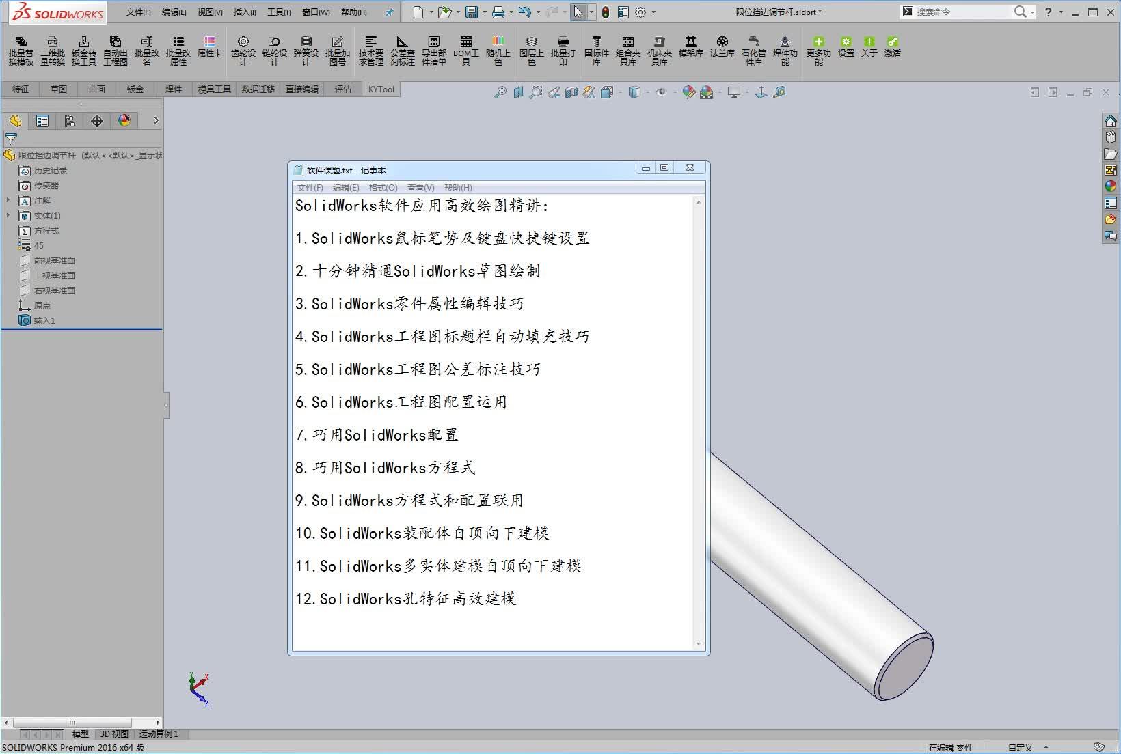The image size is (1121, 754).
Task: Switch to the 草图 tab
Action: [x=59, y=89]
